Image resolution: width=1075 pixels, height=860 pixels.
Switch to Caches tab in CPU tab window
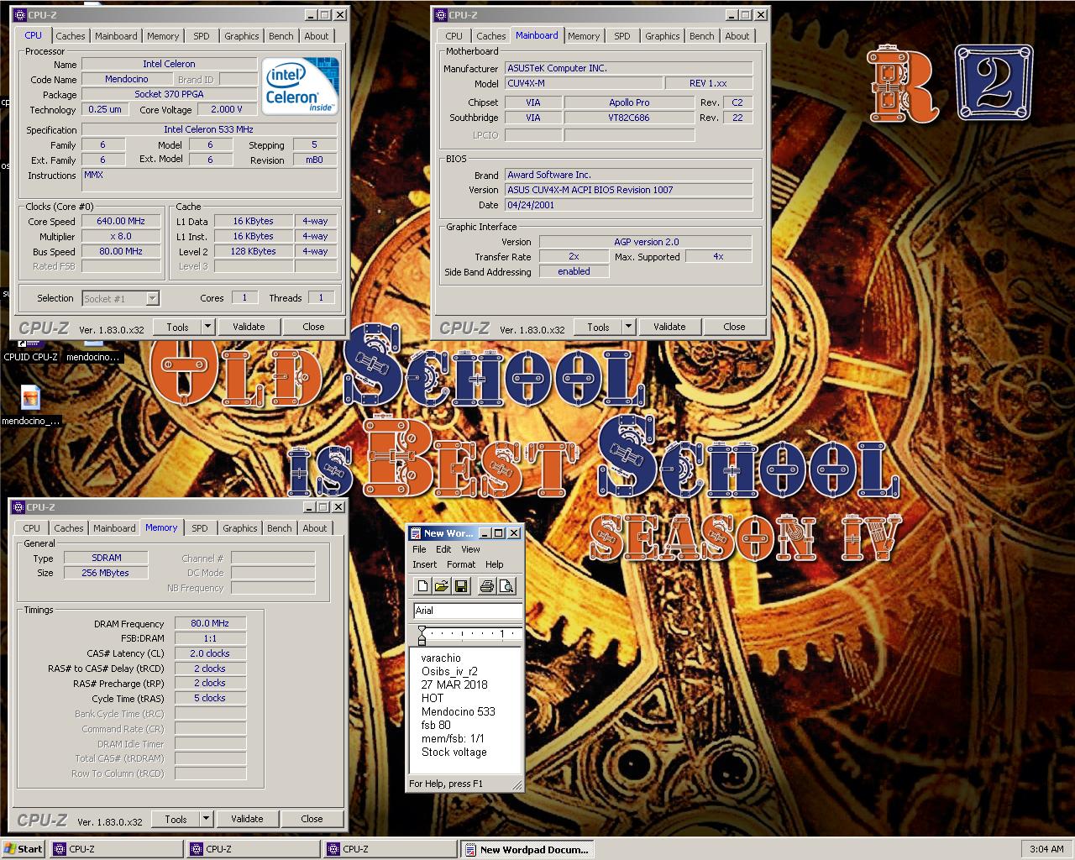tap(71, 36)
